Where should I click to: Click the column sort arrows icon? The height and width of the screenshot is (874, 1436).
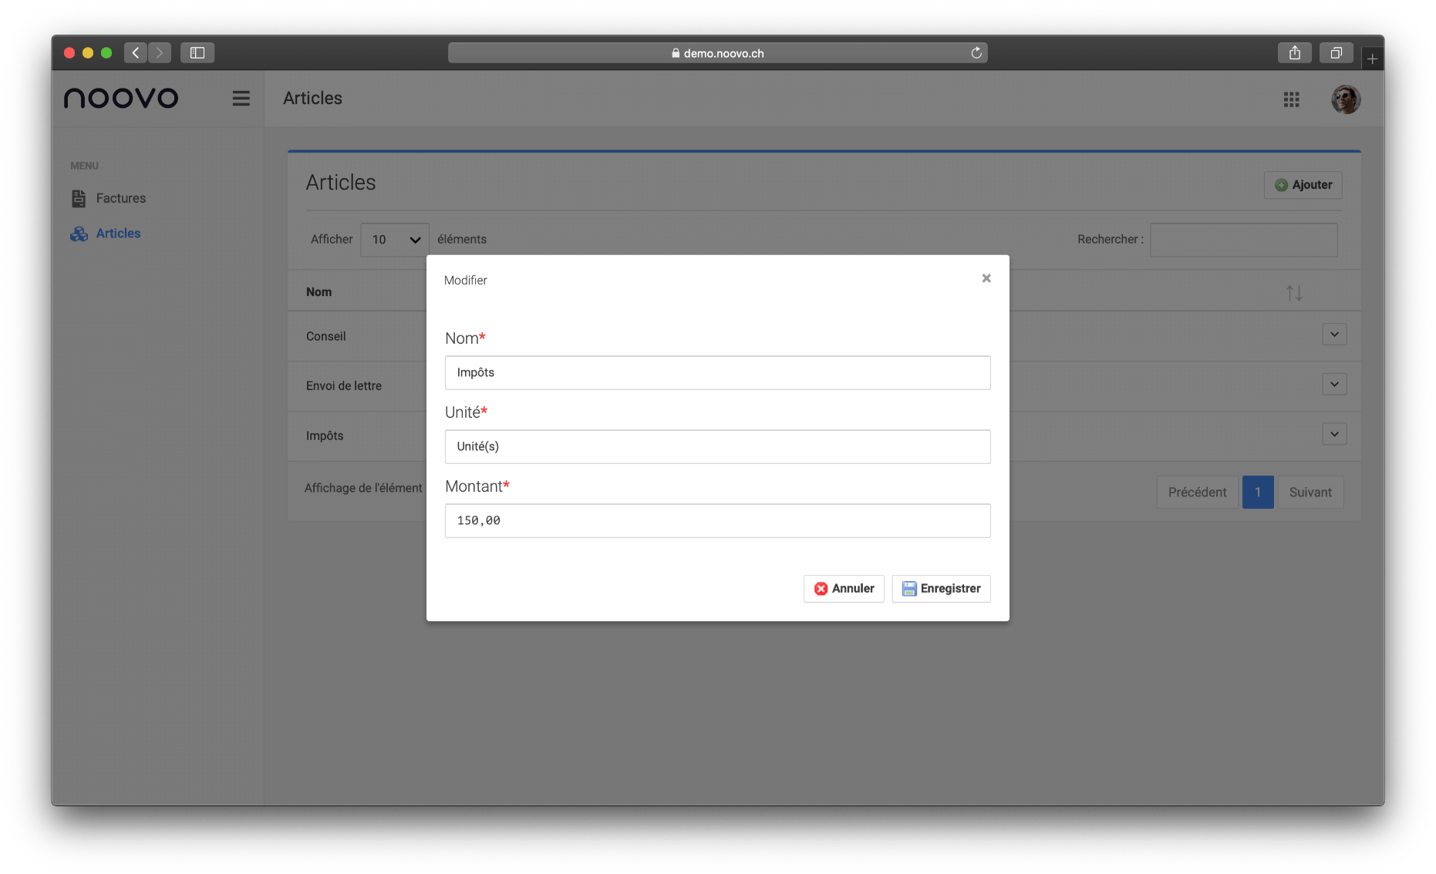click(1293, 293)
